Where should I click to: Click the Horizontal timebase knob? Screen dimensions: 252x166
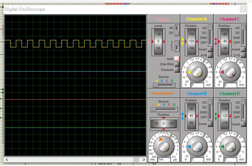point(164,146)
